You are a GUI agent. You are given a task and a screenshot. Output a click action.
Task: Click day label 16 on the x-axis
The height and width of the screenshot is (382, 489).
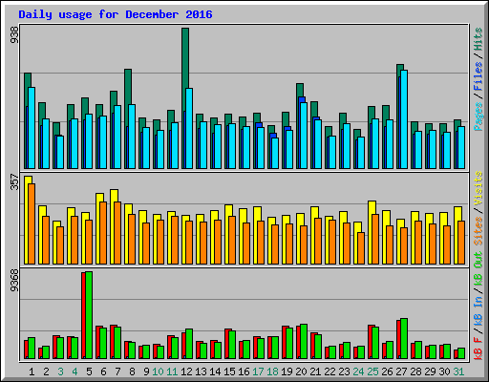point(244,371)
